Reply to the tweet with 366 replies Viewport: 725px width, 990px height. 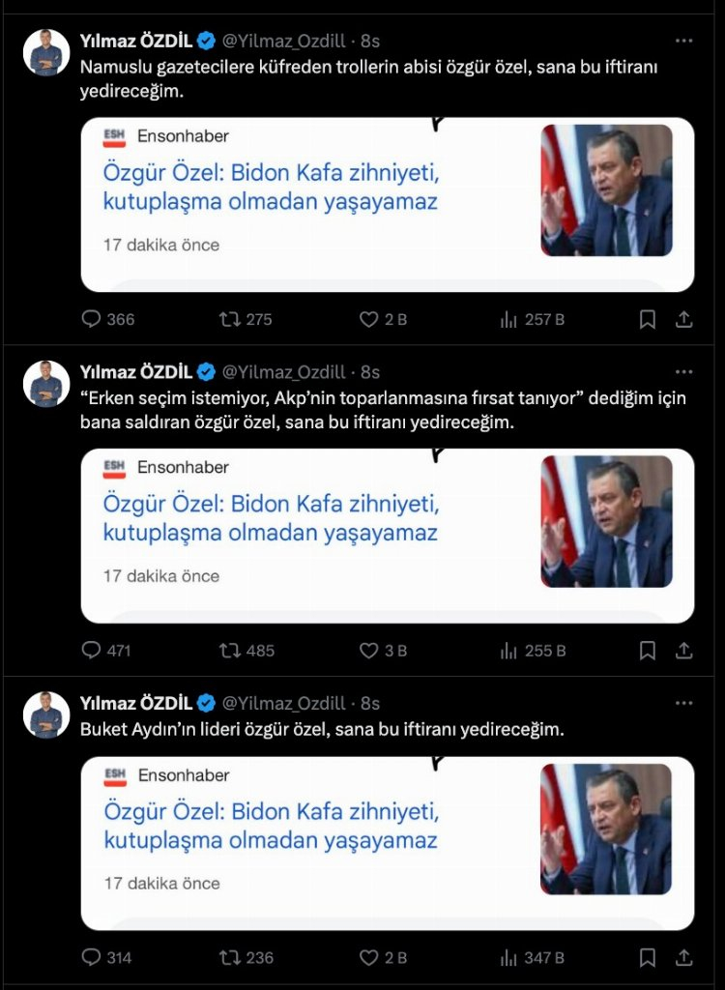[x=92, y=319]
